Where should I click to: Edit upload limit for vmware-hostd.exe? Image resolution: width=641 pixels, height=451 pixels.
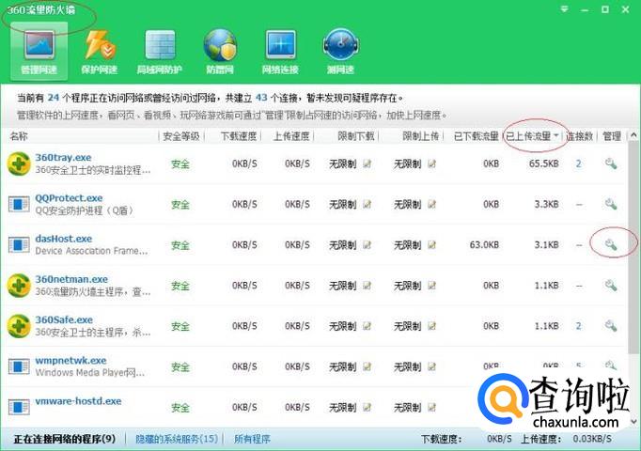pos(431,407)
